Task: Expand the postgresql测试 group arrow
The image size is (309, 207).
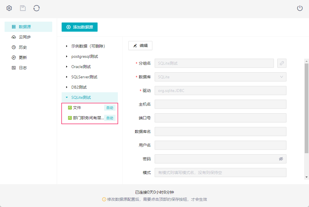Action: 66,56
